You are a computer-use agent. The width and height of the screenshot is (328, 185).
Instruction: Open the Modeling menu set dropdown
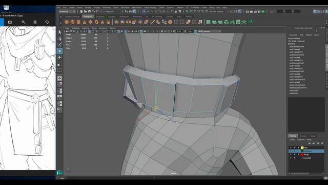pyautogui.click(x=67, y=11)
